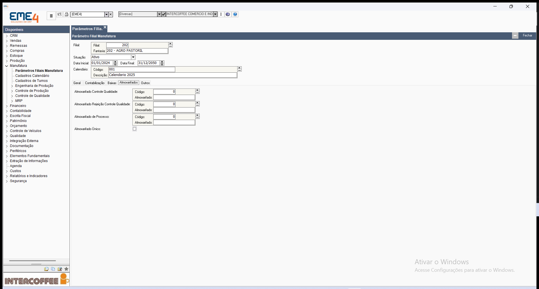Click the Fechar button
The height and width of the screenshot is (289, 539).
[x=527, y=35]
